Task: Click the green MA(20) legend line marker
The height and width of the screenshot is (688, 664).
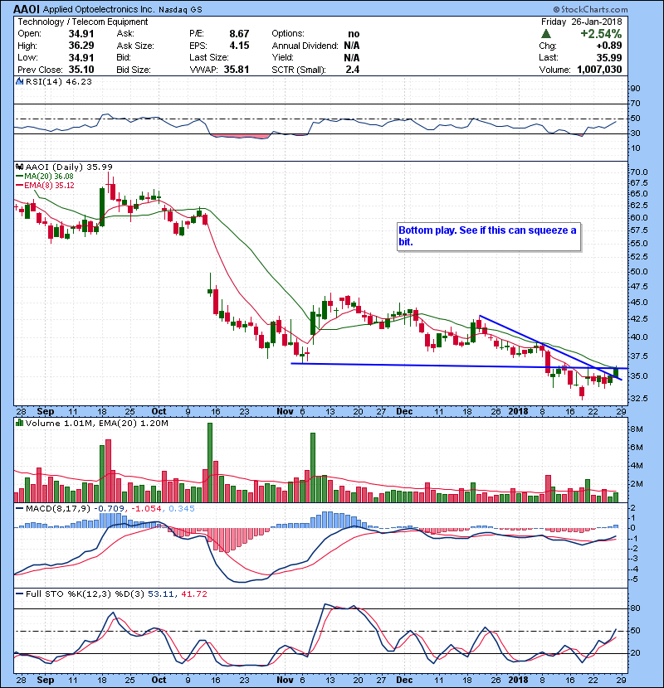Action: [x=20, y=176]
